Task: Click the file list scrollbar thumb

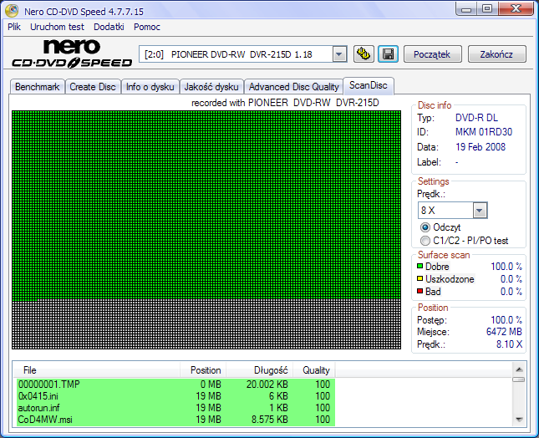Action: click(x=518, y=379)
